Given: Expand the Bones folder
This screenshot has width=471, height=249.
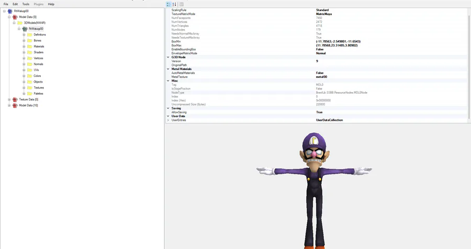Looking at the screenshot, I should click(x=24, y=41).
